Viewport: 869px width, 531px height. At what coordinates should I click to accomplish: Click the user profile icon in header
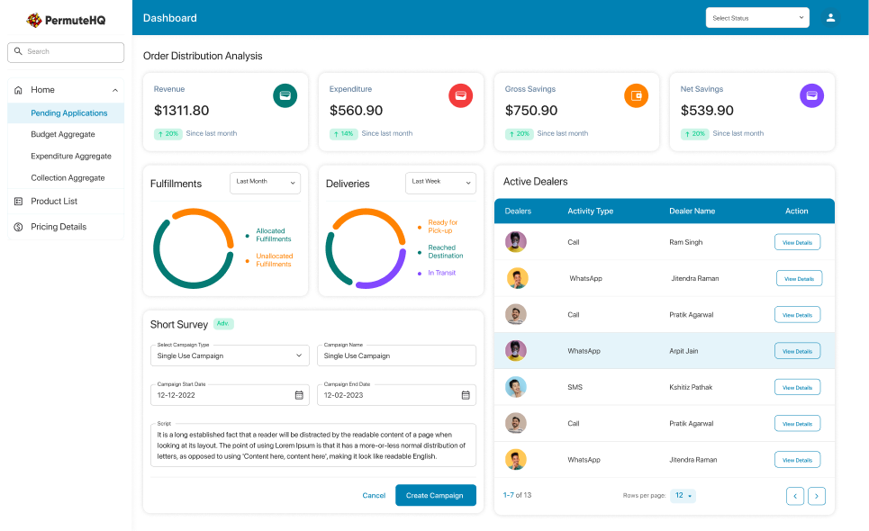pos(830,18)
